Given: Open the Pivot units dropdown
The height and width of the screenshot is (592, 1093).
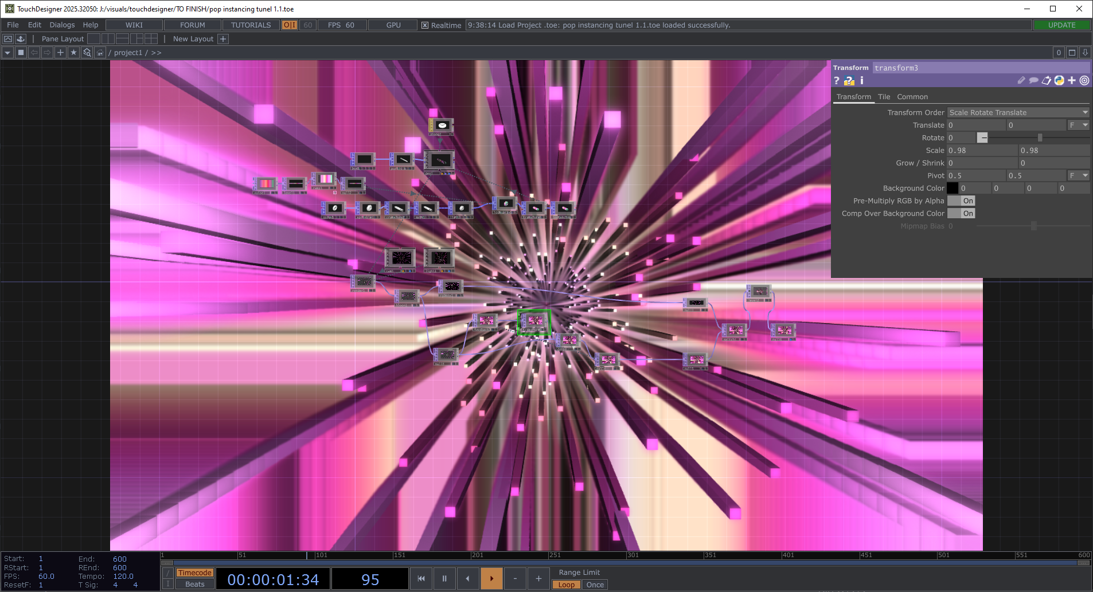Looking at the screenshot, I should (1079, 176).
